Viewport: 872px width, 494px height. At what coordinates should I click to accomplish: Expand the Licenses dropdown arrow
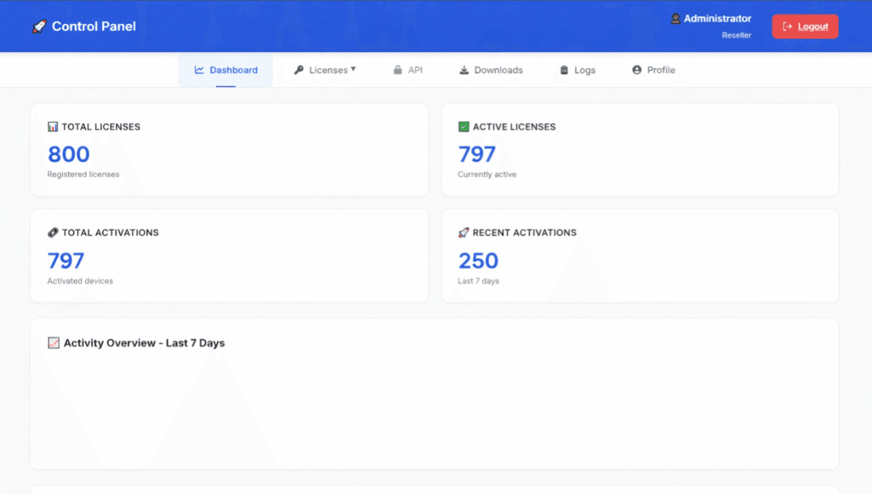(x=353, y=69)
